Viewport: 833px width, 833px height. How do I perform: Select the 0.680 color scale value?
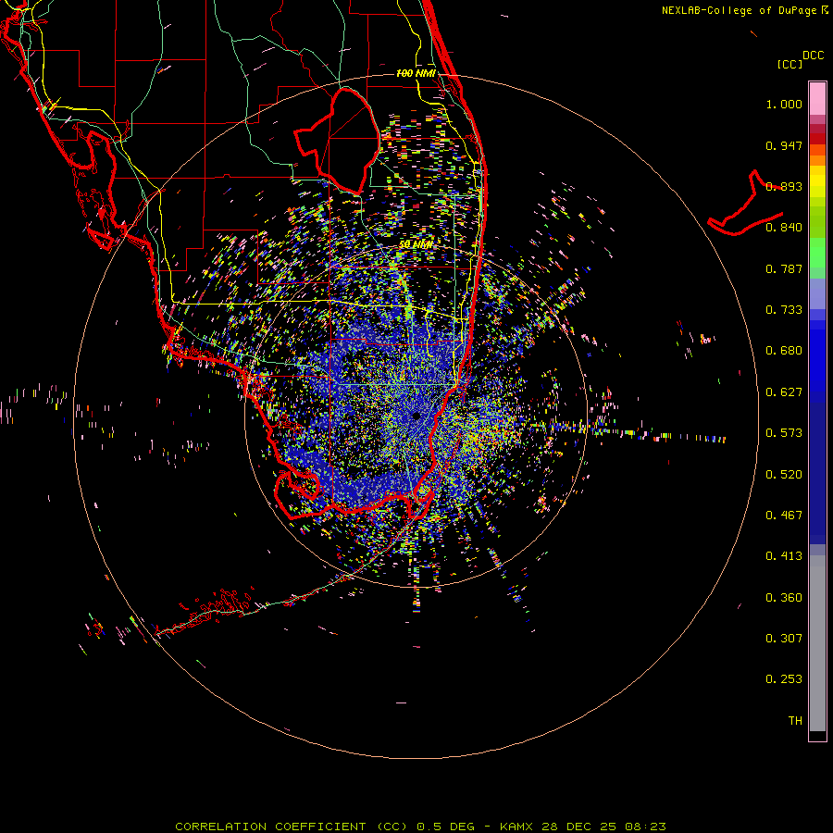click(784, 351)
